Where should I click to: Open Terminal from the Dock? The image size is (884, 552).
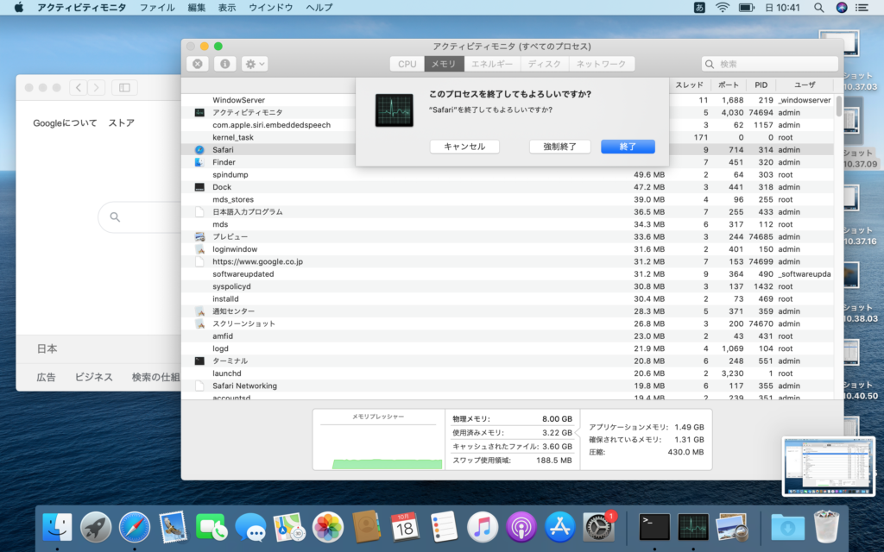tap(654, 528)
